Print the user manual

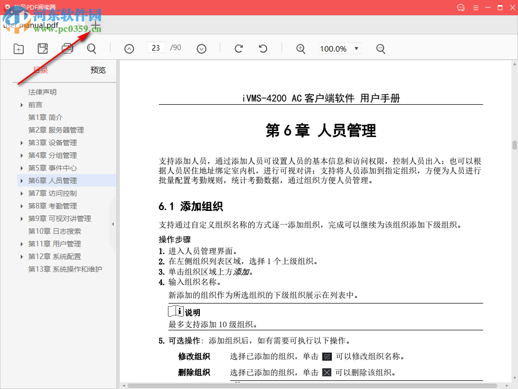point(67,49)
